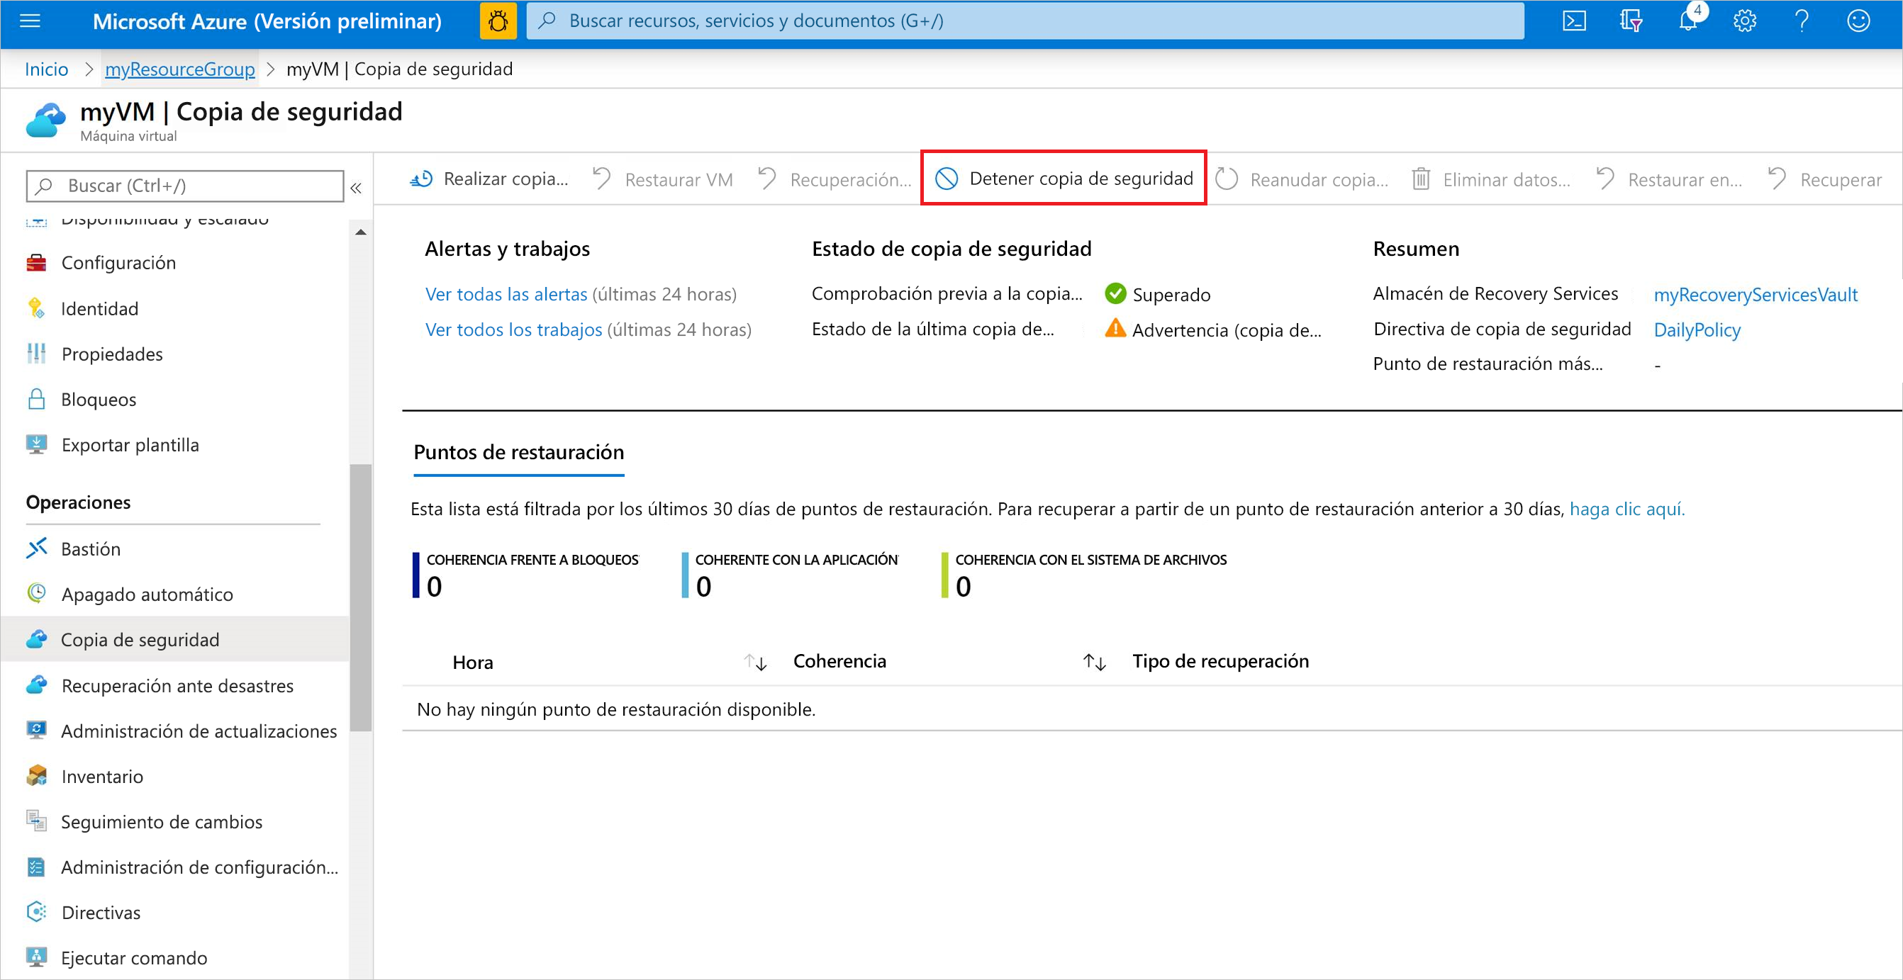Click Eliminar datos toolbar button
Viewport: 1903px width, 980px height.
coord(1491,179)
